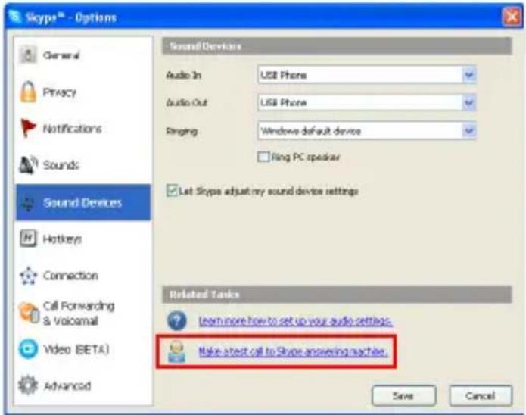This screenshot has height=415, width=526.
Task: Click the Sounds speaker icon
Action: (28, 165)
